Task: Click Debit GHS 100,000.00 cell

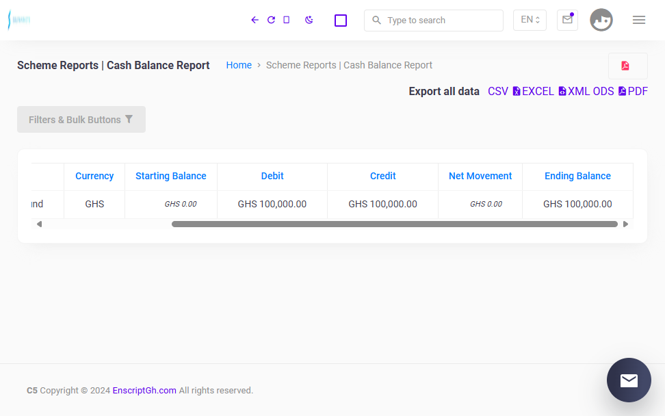Action: click(272, 204)
